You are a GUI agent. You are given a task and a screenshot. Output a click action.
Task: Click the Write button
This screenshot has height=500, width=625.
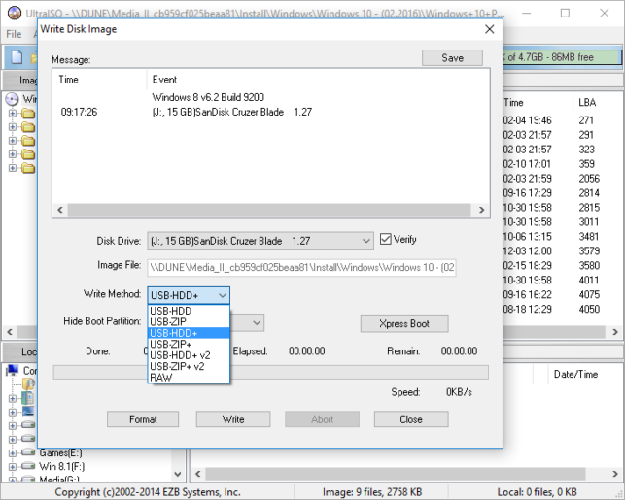(233, 419)
